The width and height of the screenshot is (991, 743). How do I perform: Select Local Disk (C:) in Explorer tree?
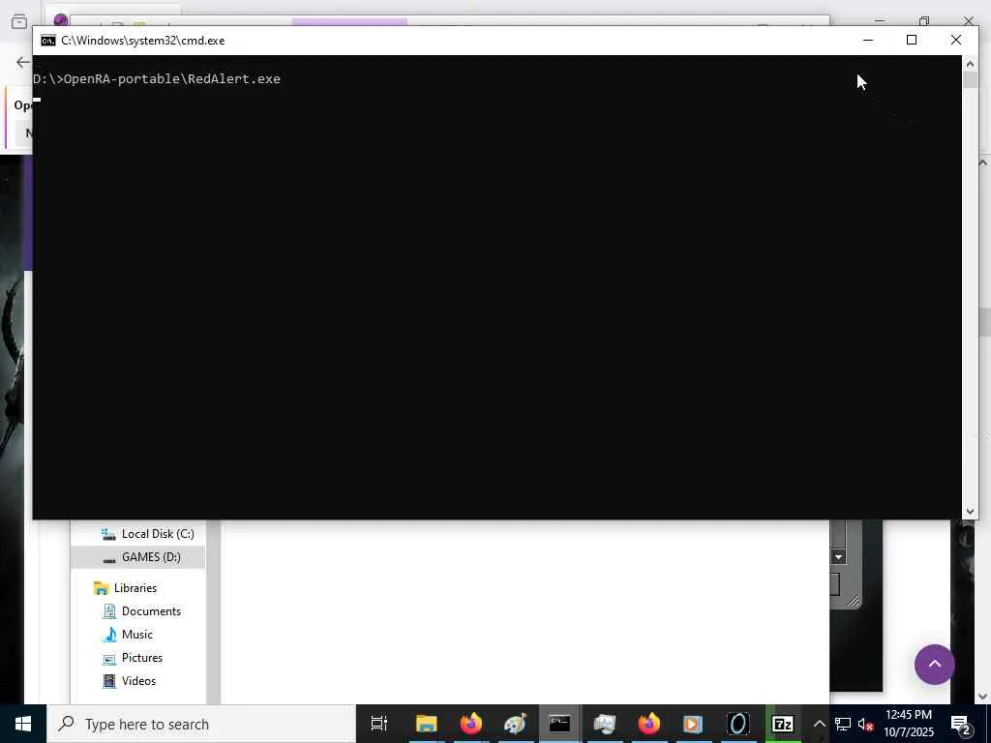(158, 534)
